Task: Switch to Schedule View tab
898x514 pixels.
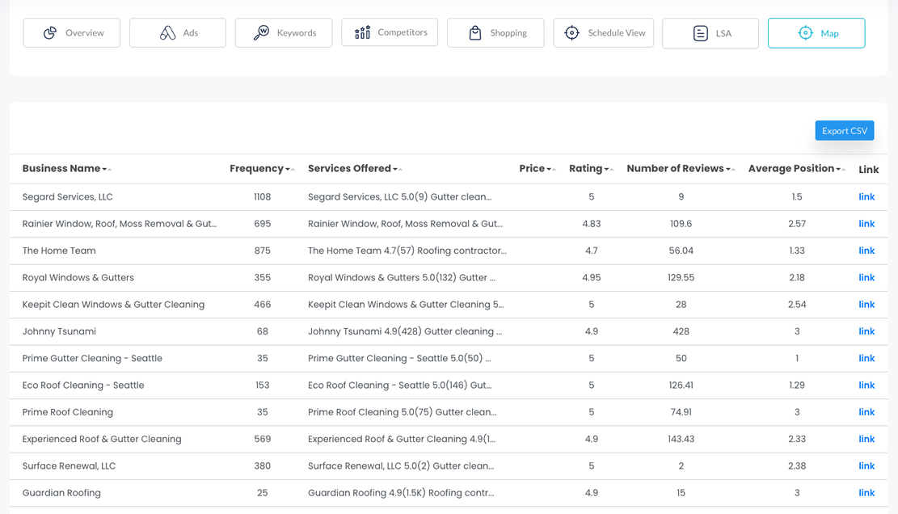Action: (x=604, y=32)
